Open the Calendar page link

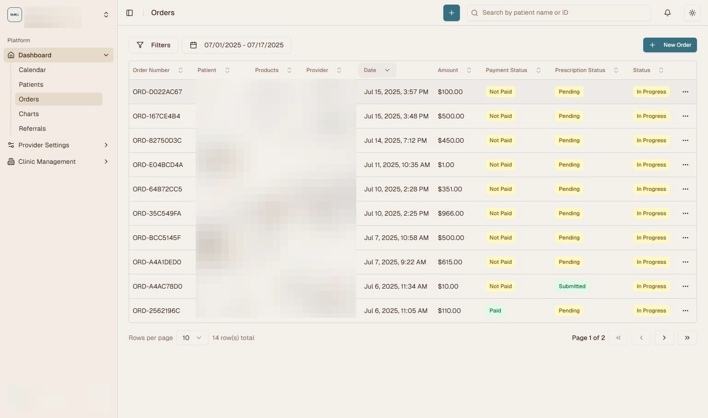point(32,70)
